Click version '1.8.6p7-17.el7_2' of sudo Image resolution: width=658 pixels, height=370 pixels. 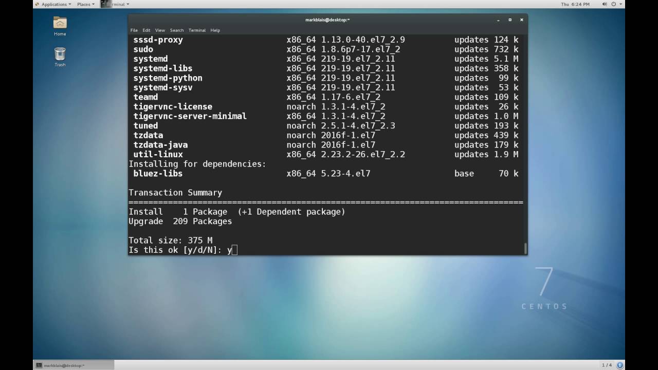point(361,50)
